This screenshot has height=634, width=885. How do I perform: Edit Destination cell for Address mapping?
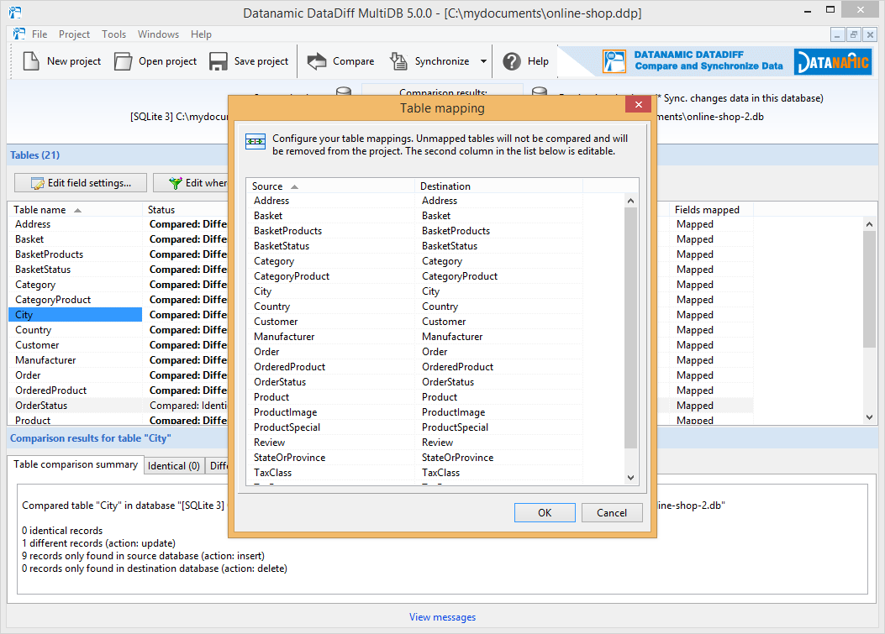tap(499, 201)
